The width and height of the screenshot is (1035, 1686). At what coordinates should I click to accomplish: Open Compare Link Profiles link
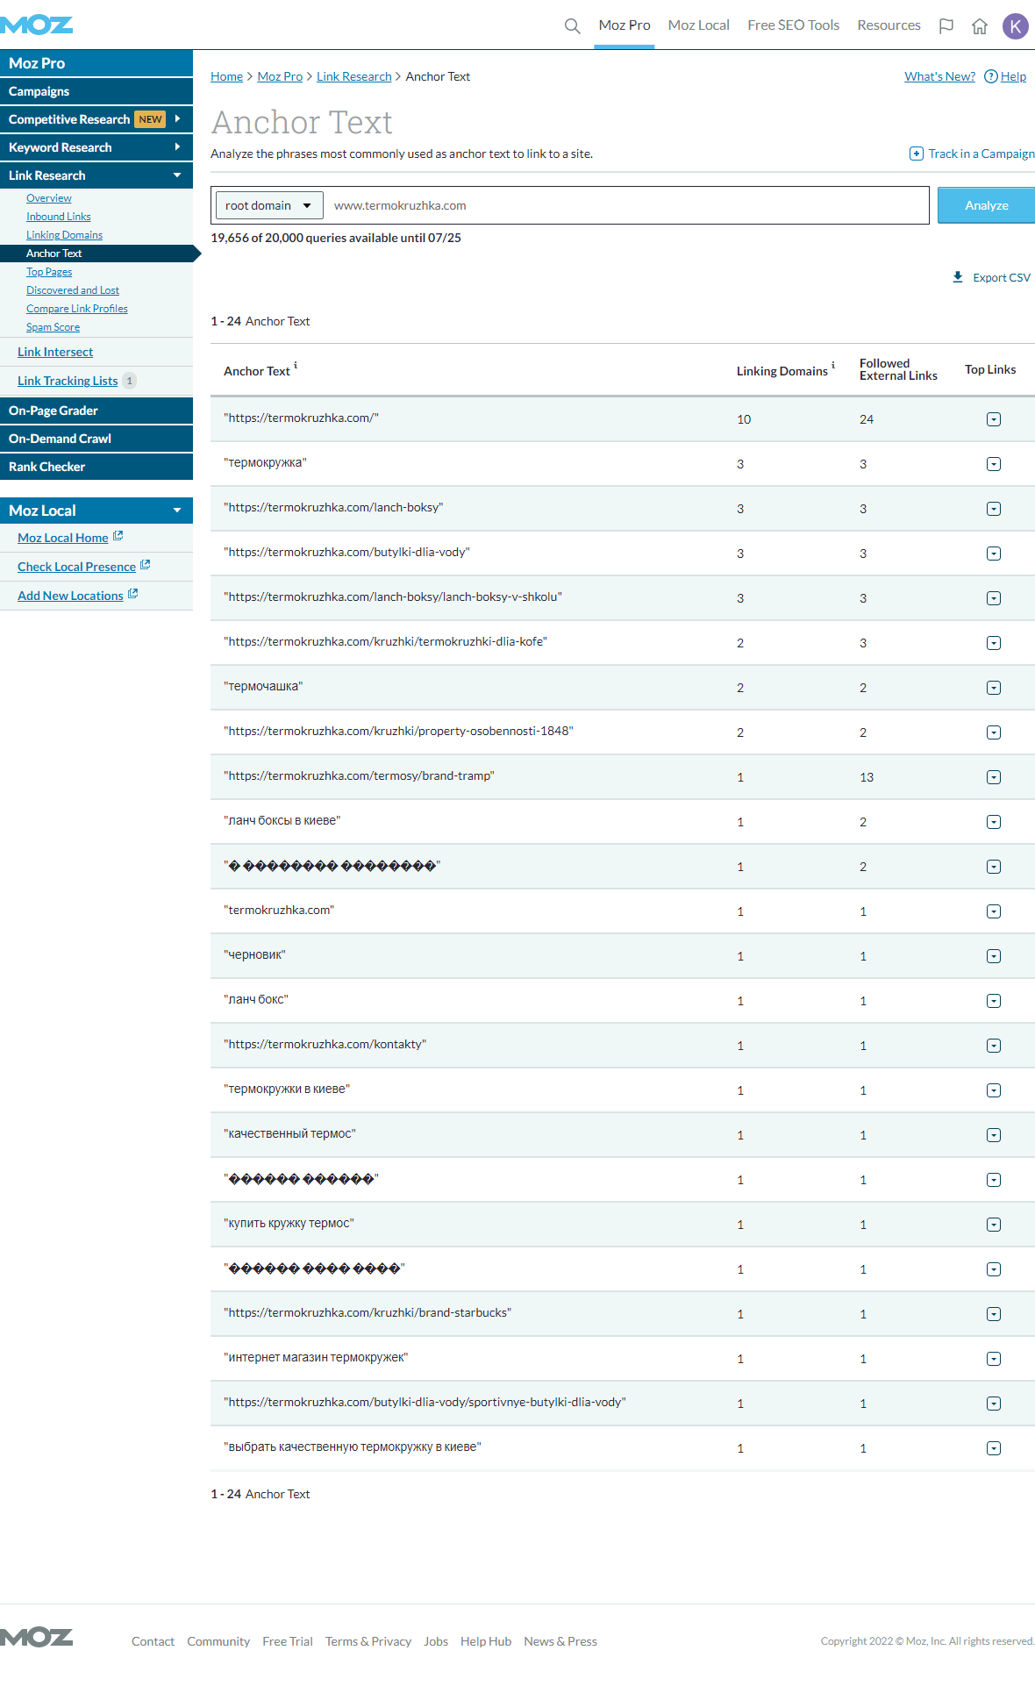coord(77,309)
